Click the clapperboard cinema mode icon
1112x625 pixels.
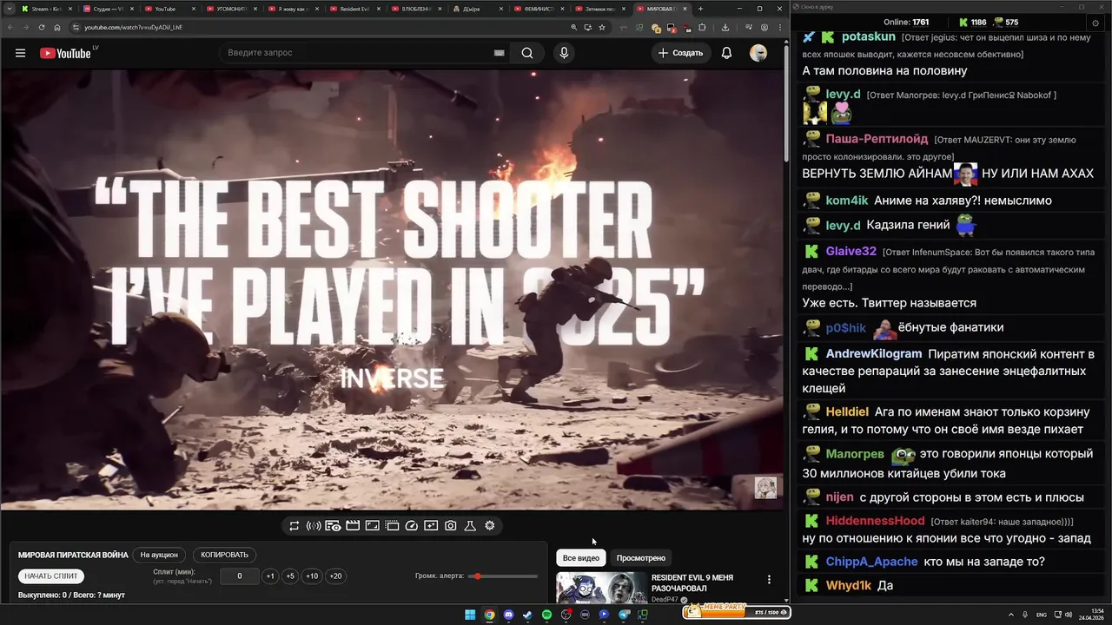(353, 526)
